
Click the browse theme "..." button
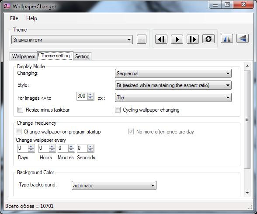click(142, 39)
